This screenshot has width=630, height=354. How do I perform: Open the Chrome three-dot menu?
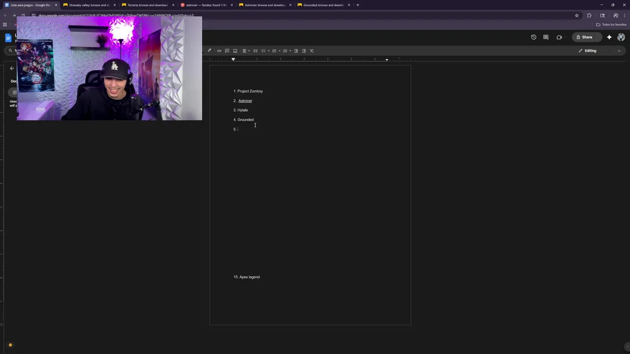(x=625, y=15)
